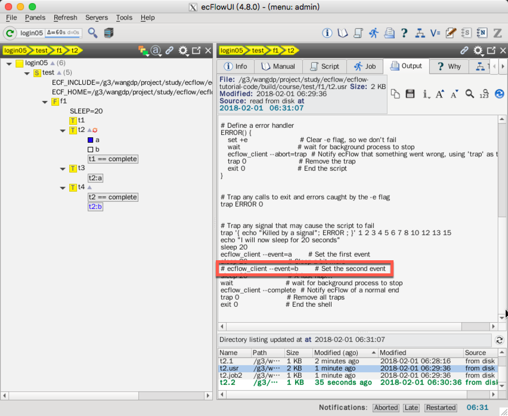
Task: Open the Manual book icon in the top toolbar
Action: [x=342, y=33]
